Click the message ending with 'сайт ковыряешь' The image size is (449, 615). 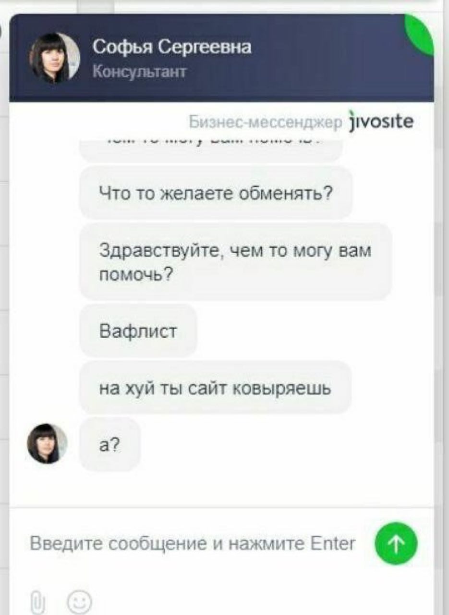point(215,387)
